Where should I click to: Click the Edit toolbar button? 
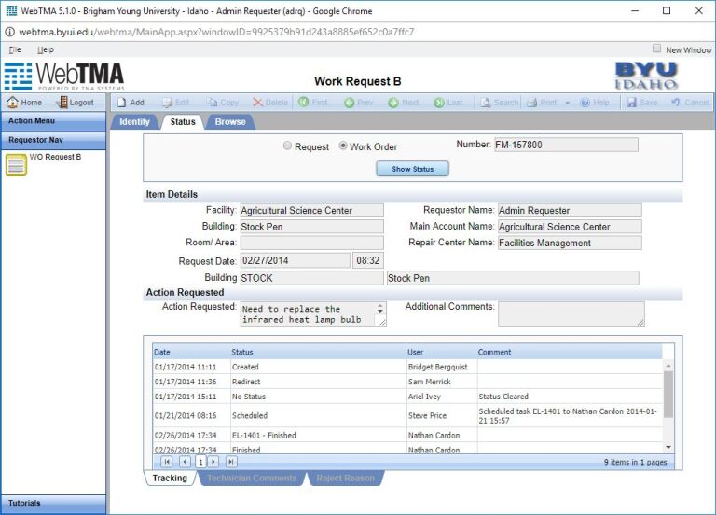(176, 103)
